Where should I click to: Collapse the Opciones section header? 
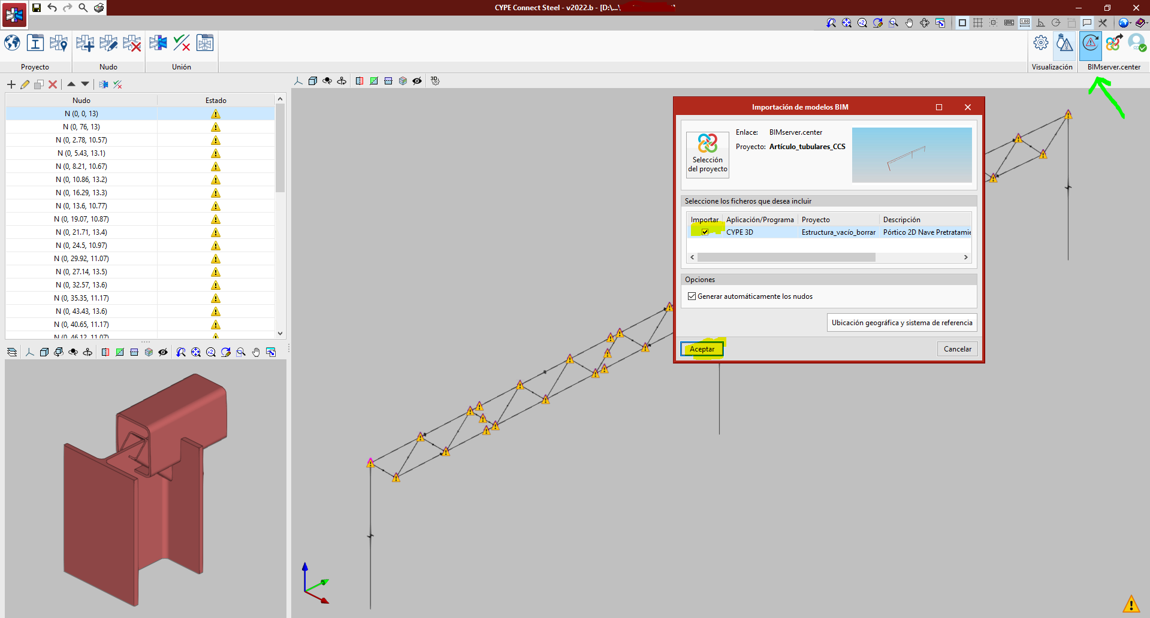pos(699,280)
